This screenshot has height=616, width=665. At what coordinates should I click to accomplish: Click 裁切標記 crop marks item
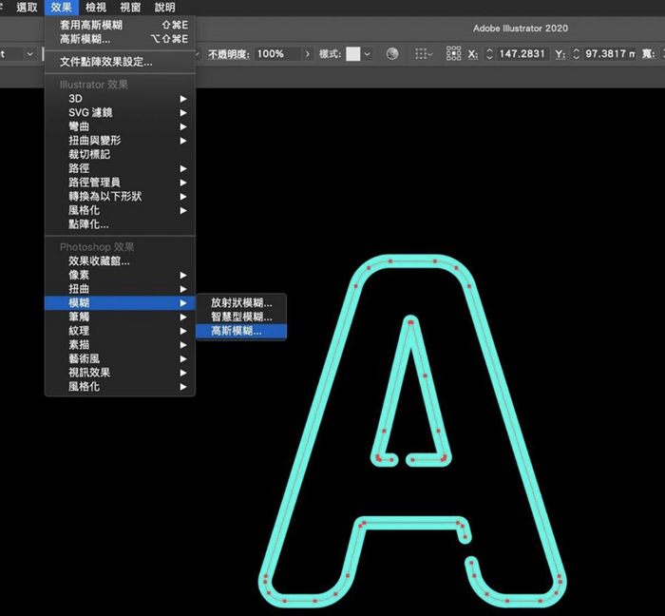click(89, 154)
